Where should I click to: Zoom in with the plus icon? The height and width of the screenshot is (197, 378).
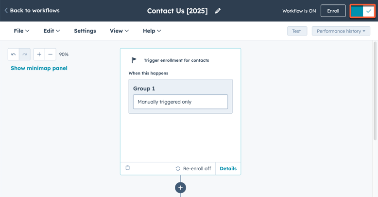click(39, 54)
